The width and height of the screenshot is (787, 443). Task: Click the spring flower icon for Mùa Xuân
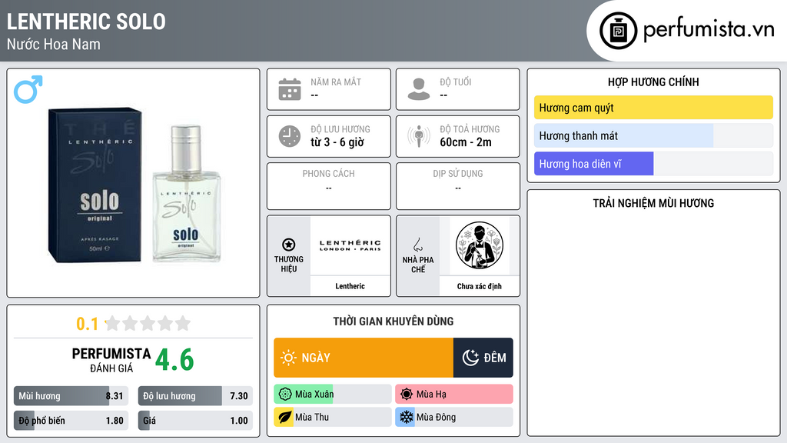click(285, 395)
